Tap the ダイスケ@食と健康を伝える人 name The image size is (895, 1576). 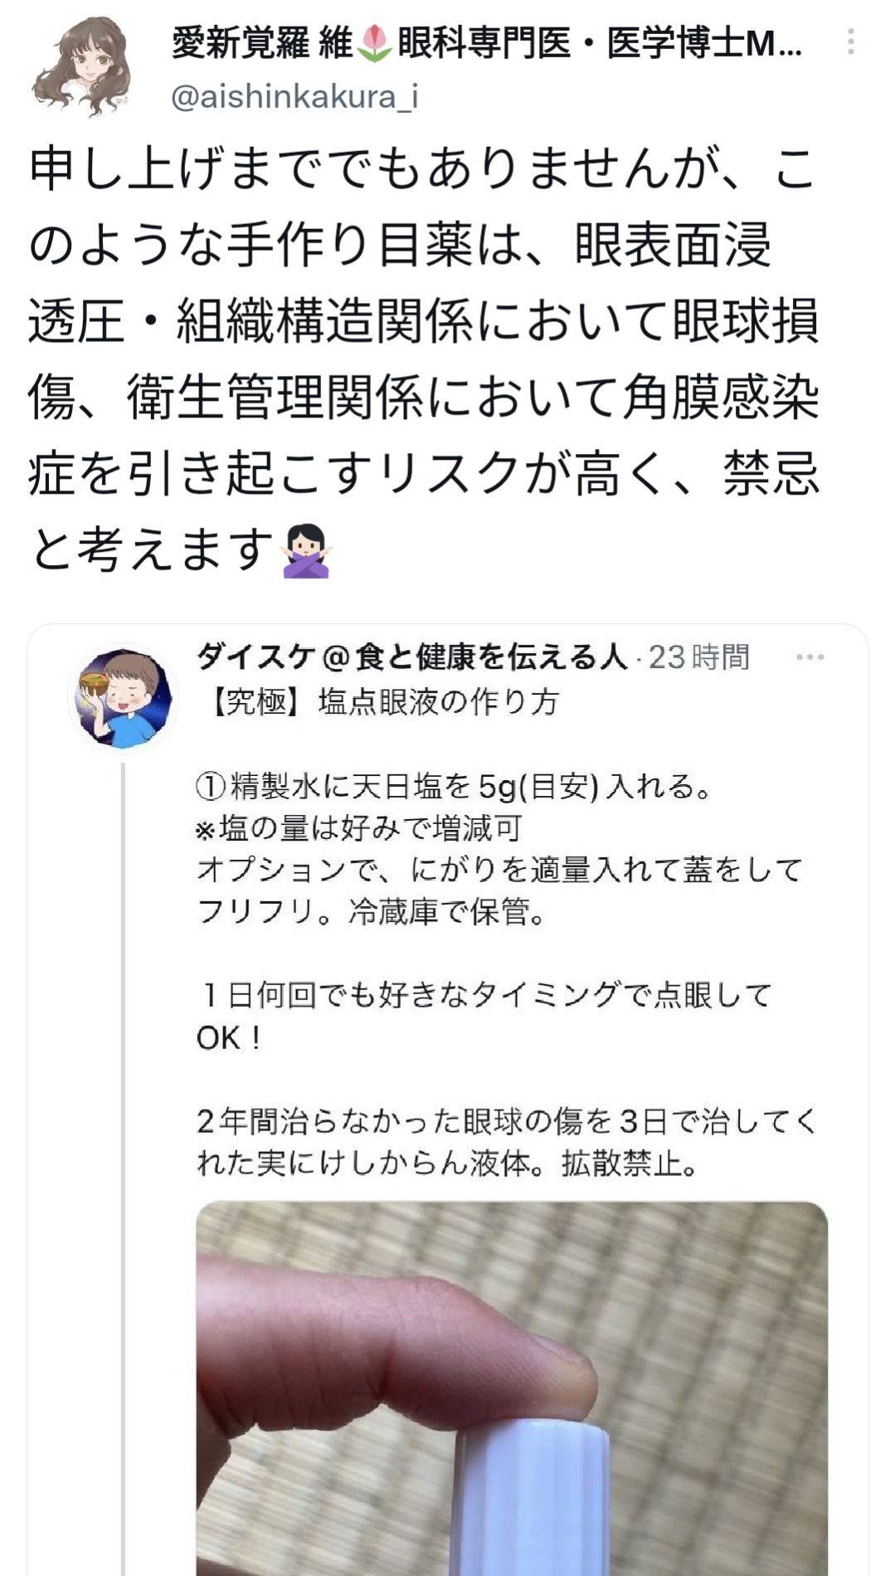411,657
